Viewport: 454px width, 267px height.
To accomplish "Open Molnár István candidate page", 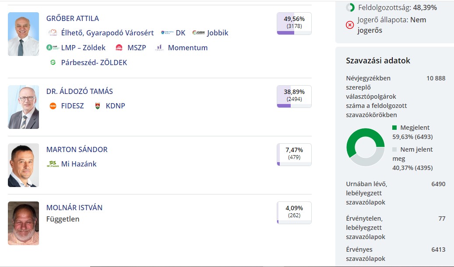I will pos(74,208).
